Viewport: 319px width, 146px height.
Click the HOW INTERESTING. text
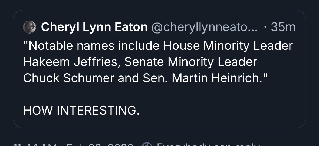point(81,110)
